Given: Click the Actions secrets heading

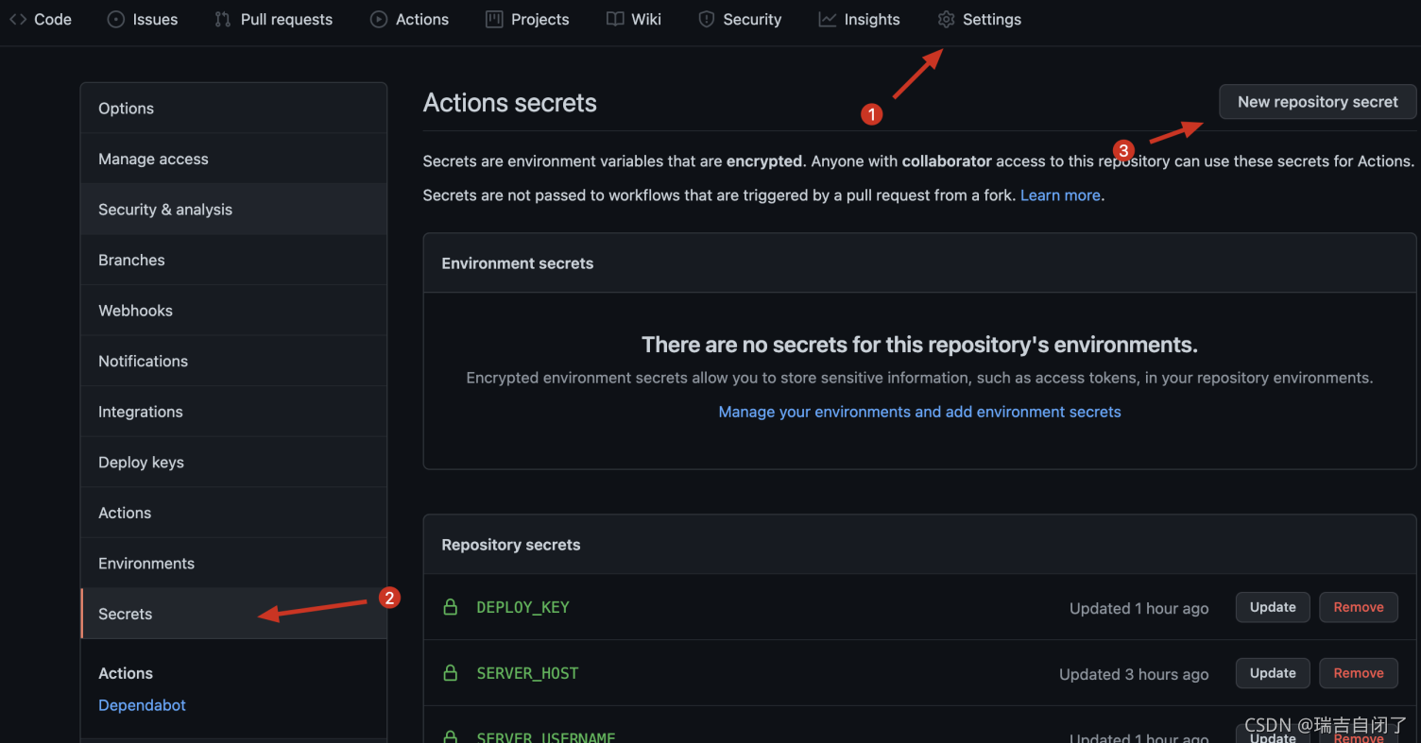Looking at the screenshot, I should (x=510, y=103).
